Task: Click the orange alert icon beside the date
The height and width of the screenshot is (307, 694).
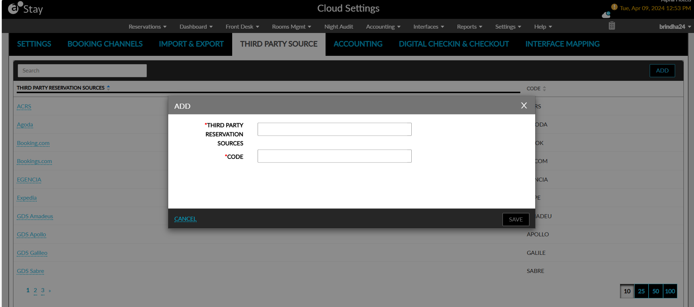Action: [614, 7]
